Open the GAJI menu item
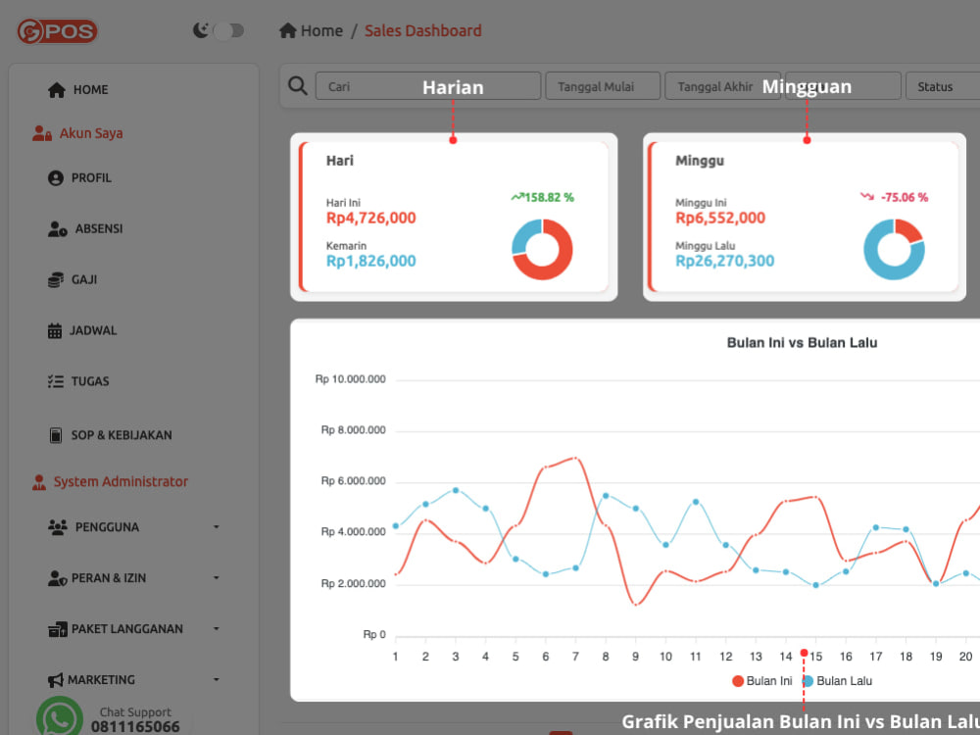Viewport: 980px width, 735px height. (x=83, y=279)
